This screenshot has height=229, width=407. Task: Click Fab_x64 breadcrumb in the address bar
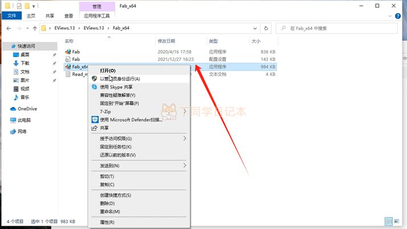coord(121,28)
